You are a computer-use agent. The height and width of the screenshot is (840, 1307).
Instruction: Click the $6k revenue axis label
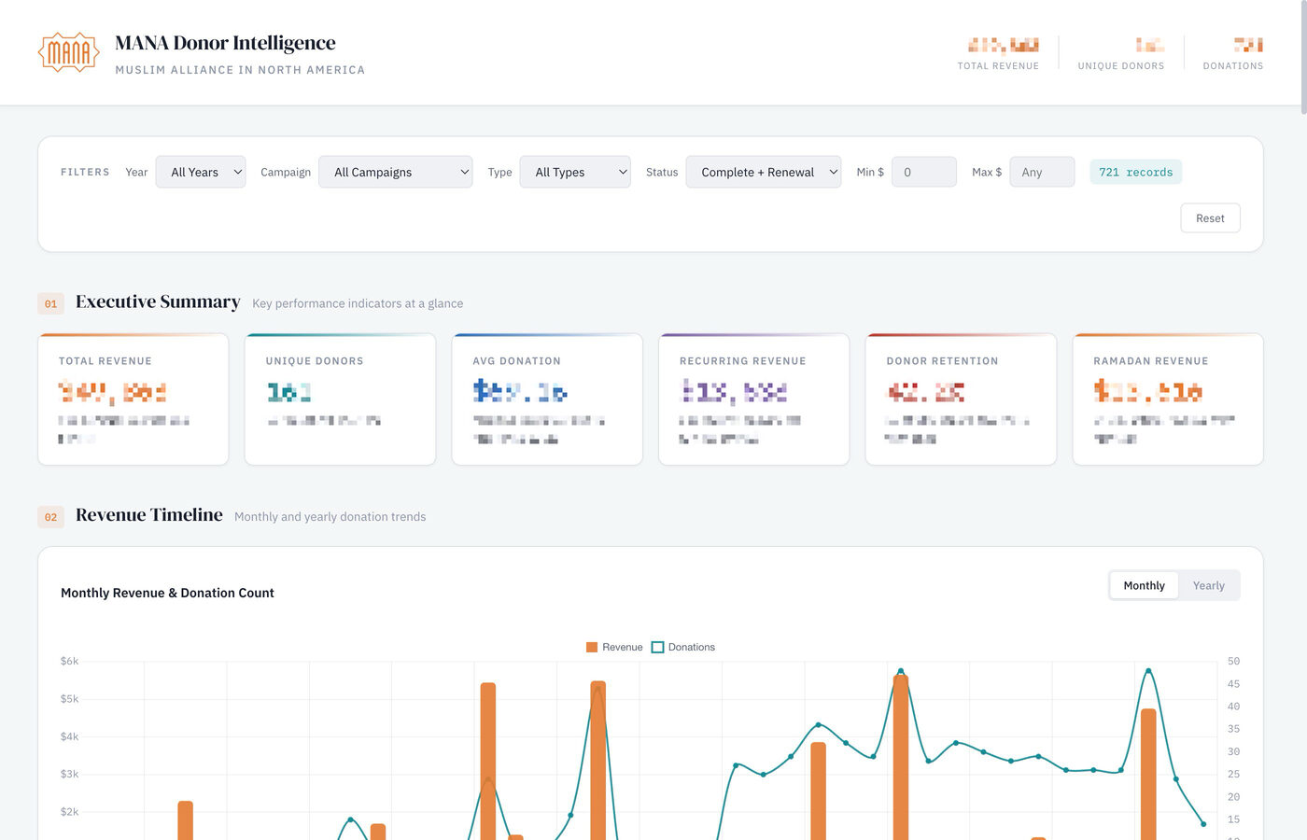[x=70, y=661]
